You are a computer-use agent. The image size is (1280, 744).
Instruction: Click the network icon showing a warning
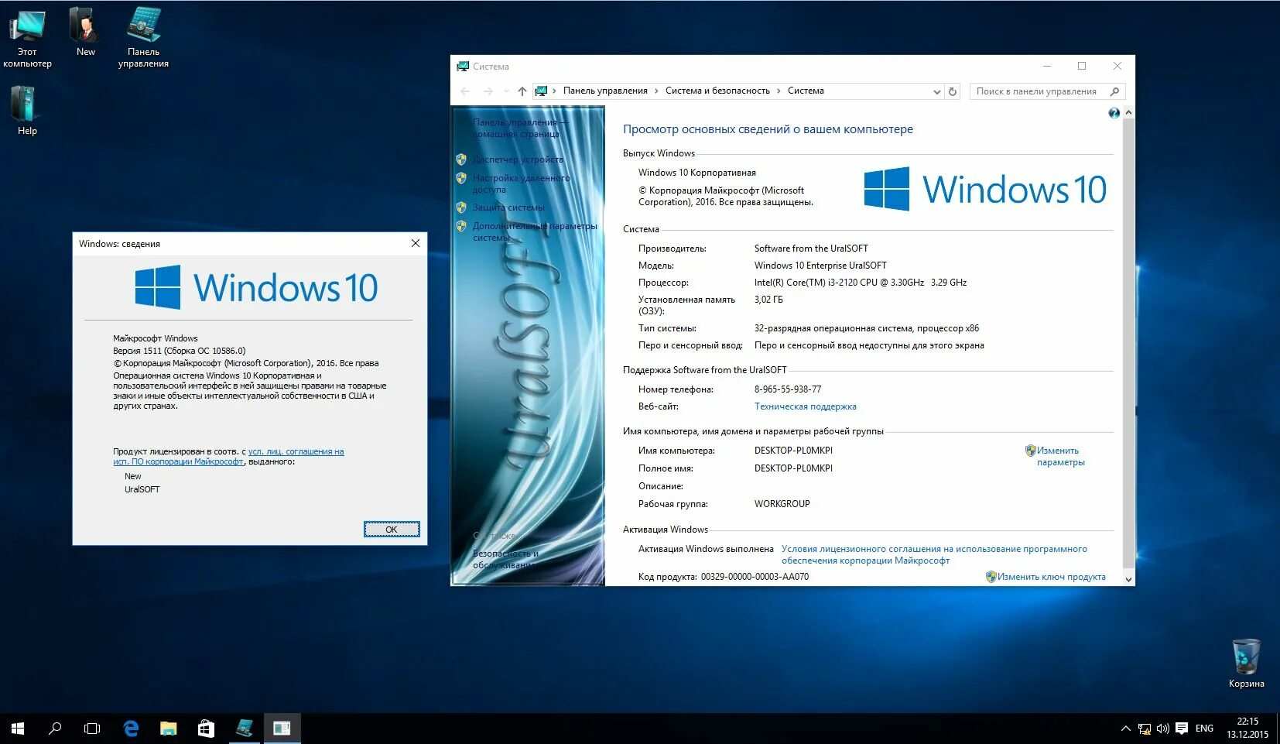pyautogui.click(x=1145, y=729)
